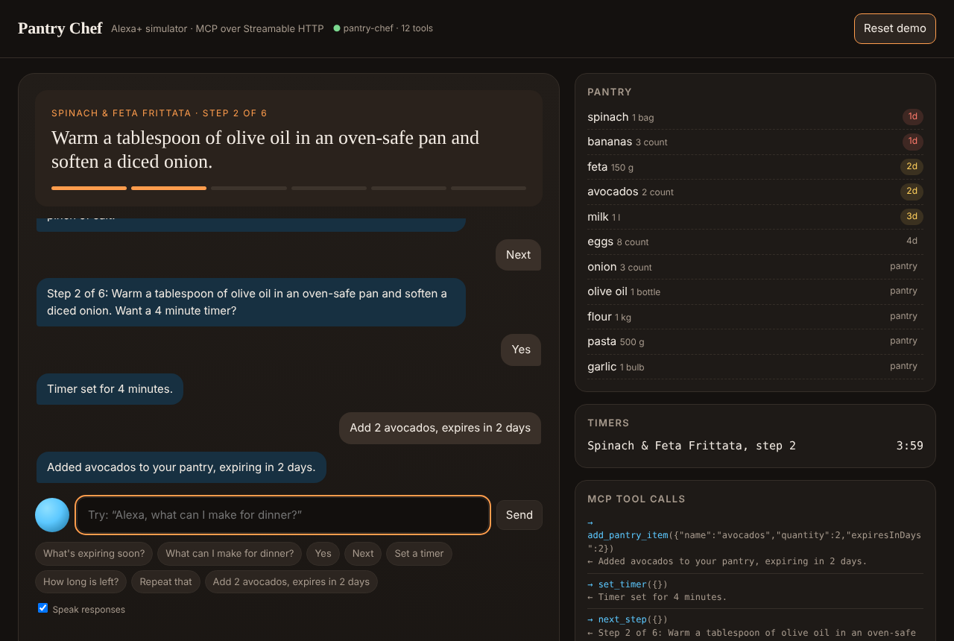Image resolution: width=954 pixels, height=641 pixels.
Task: Click the Send button
Action: pyautogui.click(x=519, y=515)
